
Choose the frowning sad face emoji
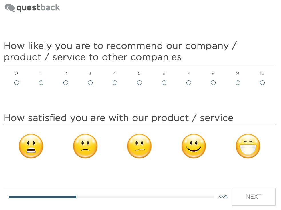(85, 146)
